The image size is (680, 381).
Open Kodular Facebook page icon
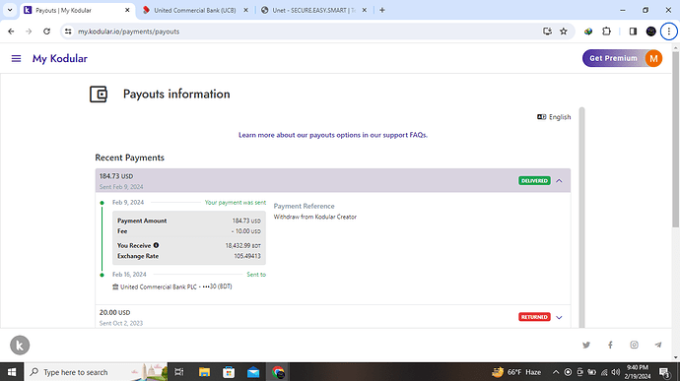click(610, 345)
